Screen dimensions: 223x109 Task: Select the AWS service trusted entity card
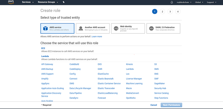pyautogui.click(x=57, y=28)
